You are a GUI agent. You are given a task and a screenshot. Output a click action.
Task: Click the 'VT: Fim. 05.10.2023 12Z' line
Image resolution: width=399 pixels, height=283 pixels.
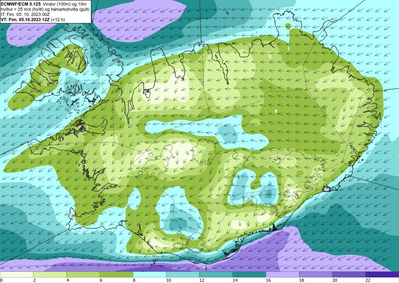[x=26, y=20]
